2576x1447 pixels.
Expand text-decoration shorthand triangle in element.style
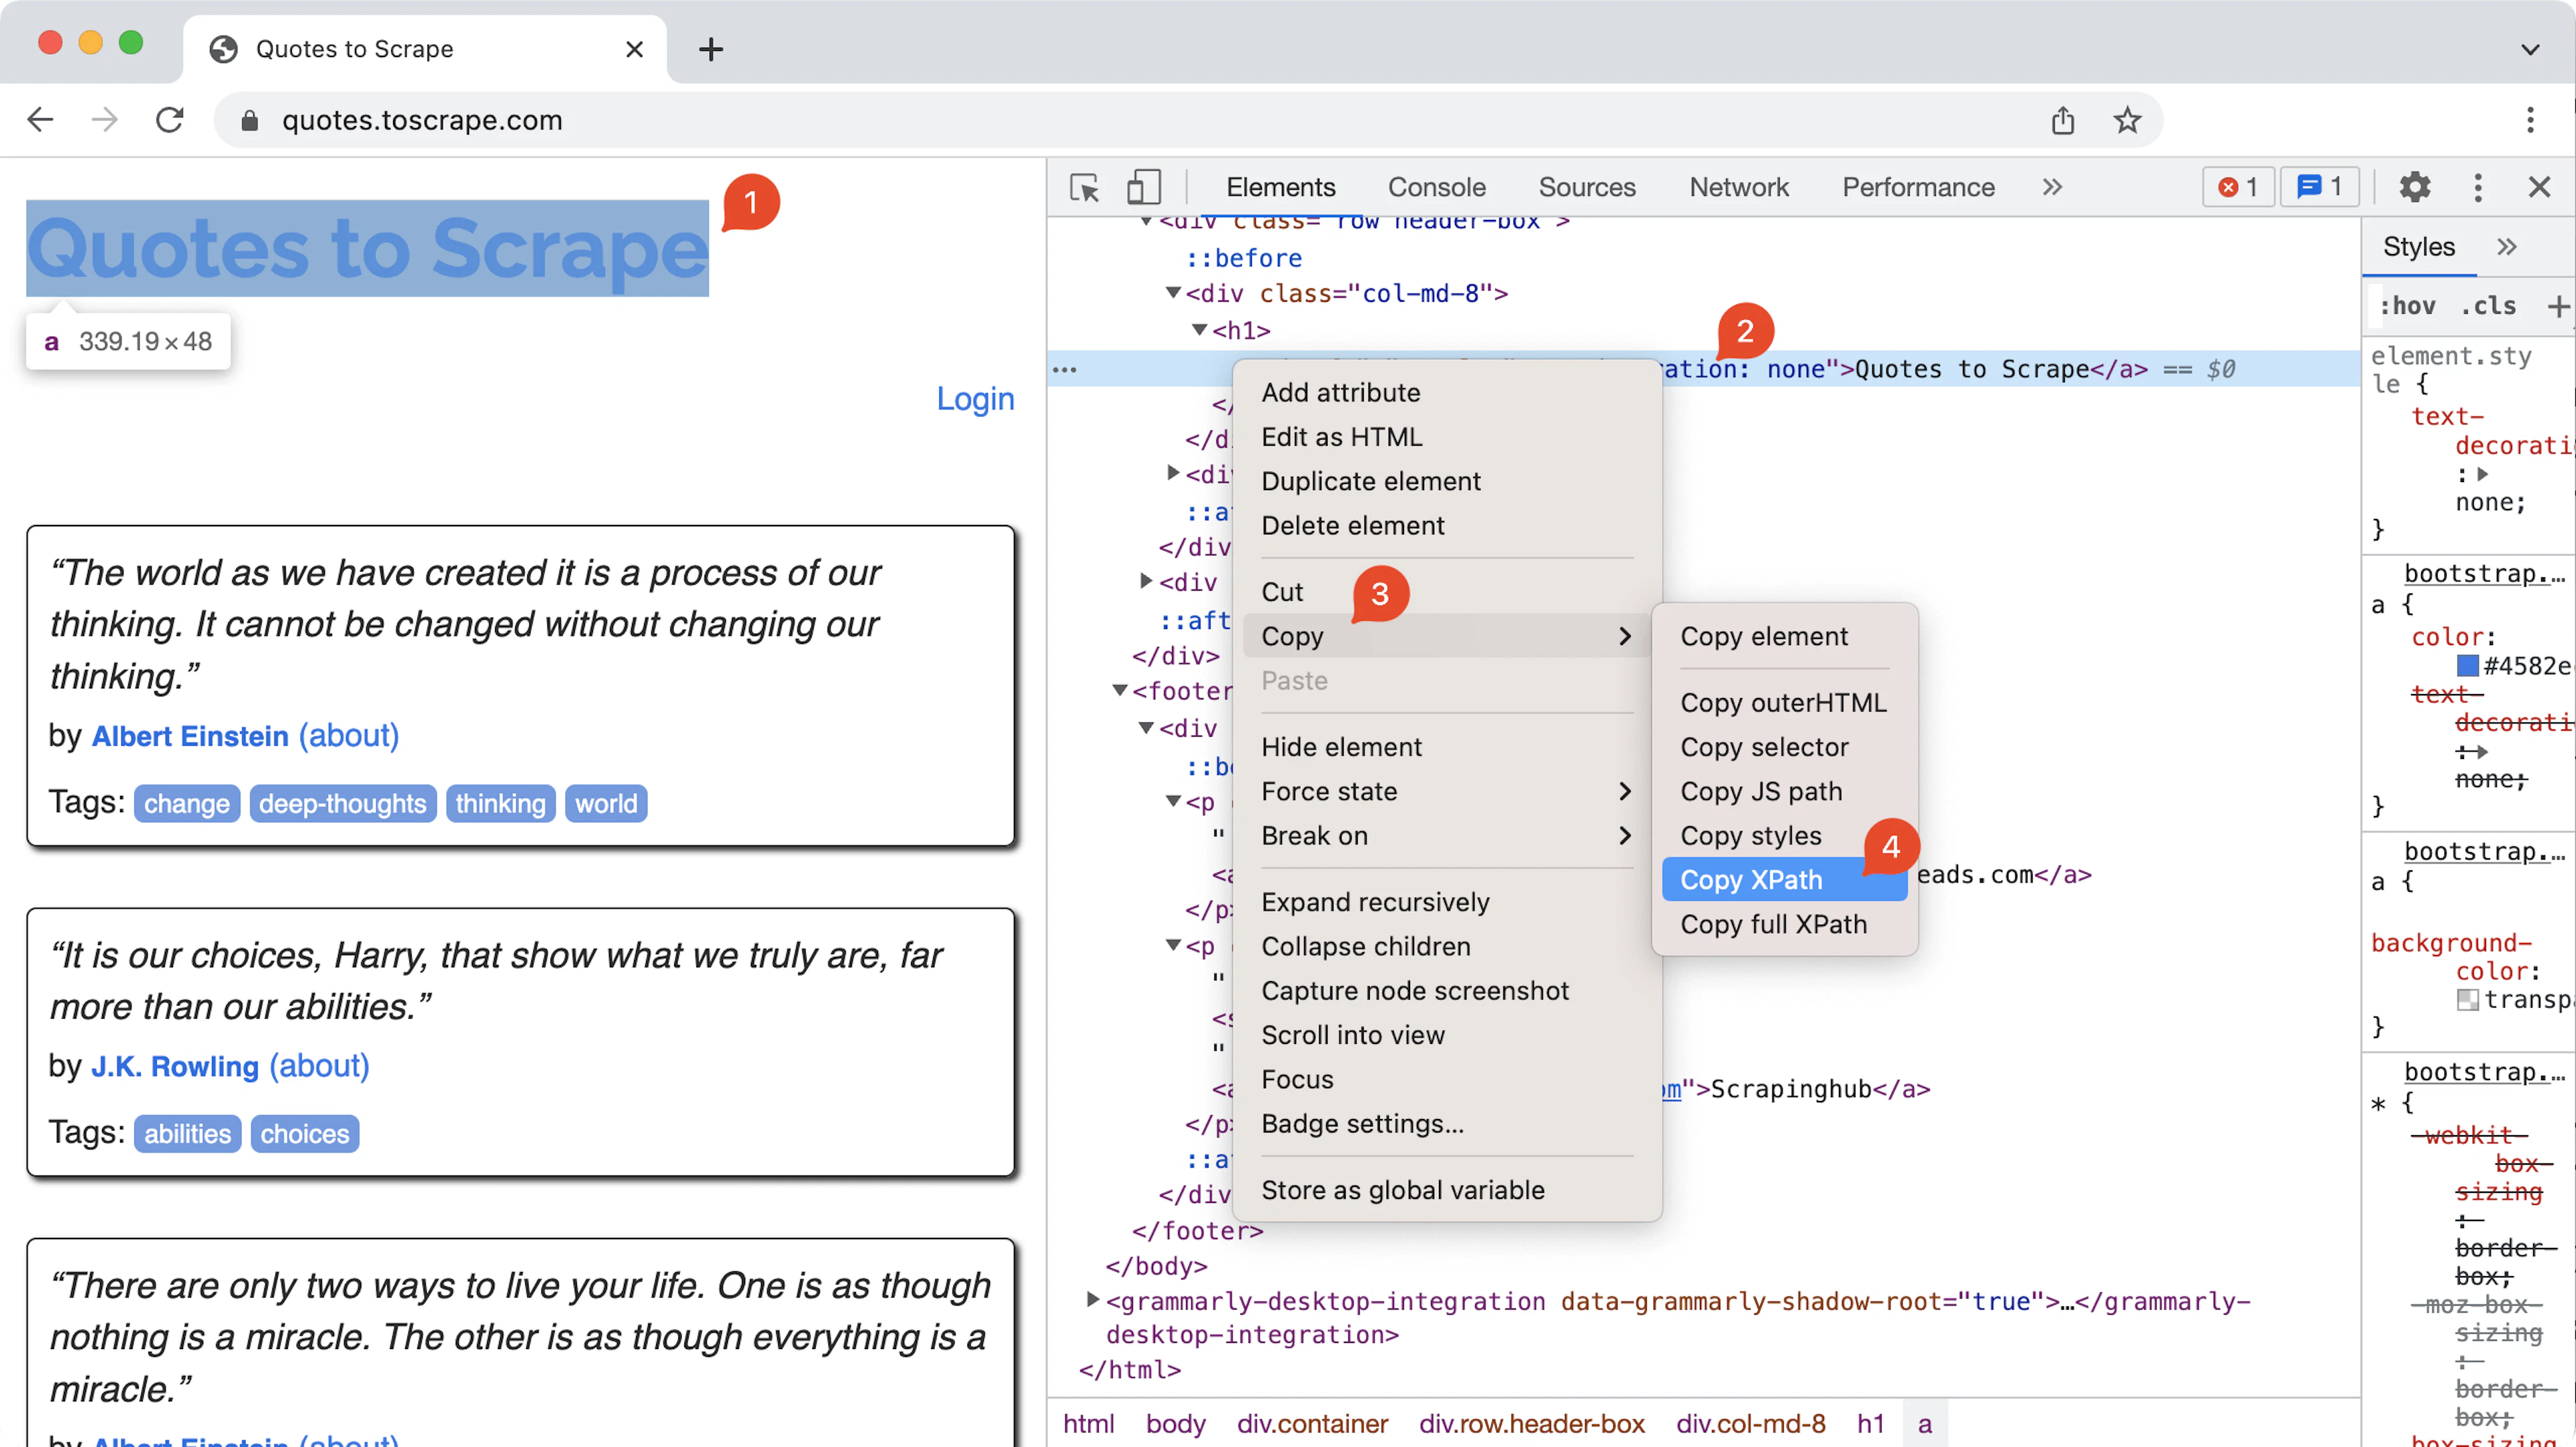[x=2482, y=475]
